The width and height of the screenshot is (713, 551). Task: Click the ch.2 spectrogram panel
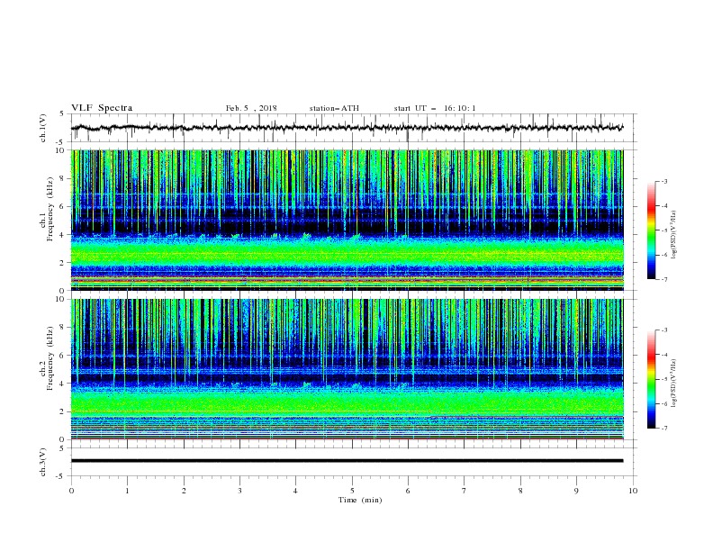(x=347, y=369)
